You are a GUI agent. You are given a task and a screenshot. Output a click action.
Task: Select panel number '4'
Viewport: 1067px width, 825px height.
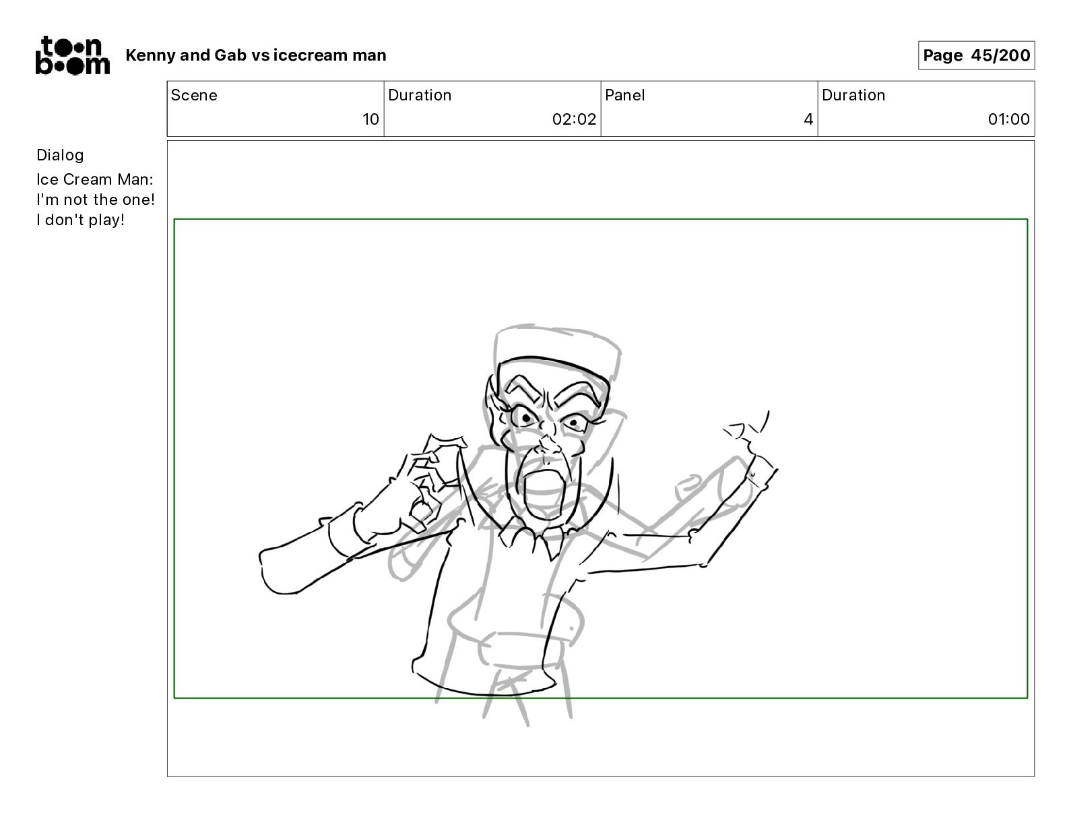[808, 119]
